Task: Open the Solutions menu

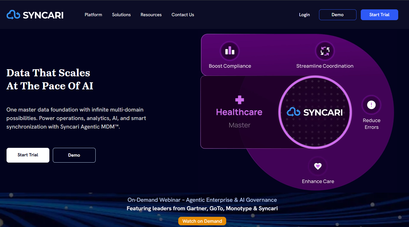Action: point(121,15)
